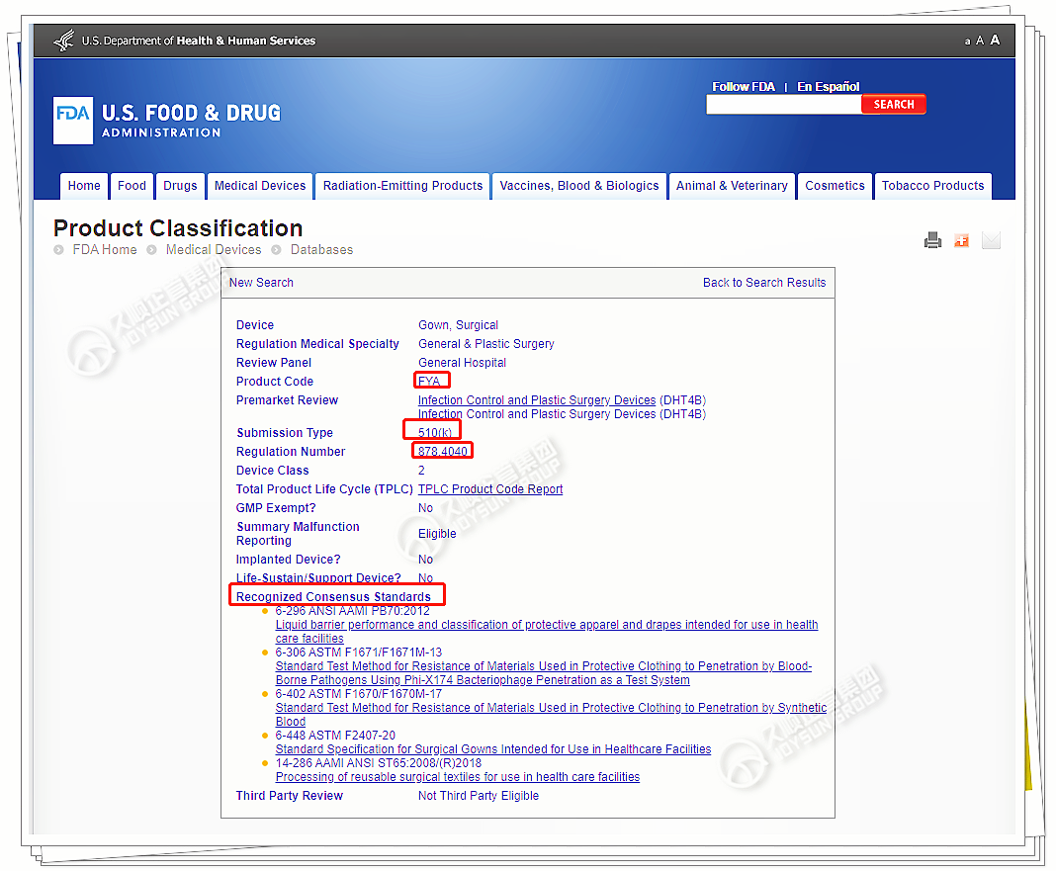This screenshot has width=1056, height=871.
Task: Click 'General Hospital' review panel value
Action: click(x=462, y=363)
